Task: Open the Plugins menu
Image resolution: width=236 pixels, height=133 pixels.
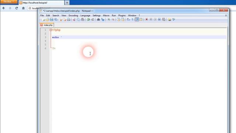Action: click(122, 16)
